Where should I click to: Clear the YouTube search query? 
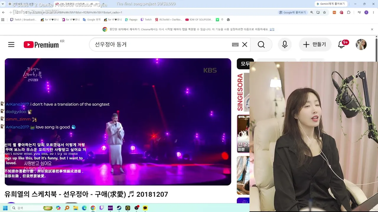pyautogui.click(x=245, y=44)
